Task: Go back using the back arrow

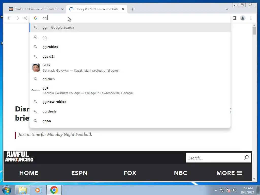Action: coord(9,18)
